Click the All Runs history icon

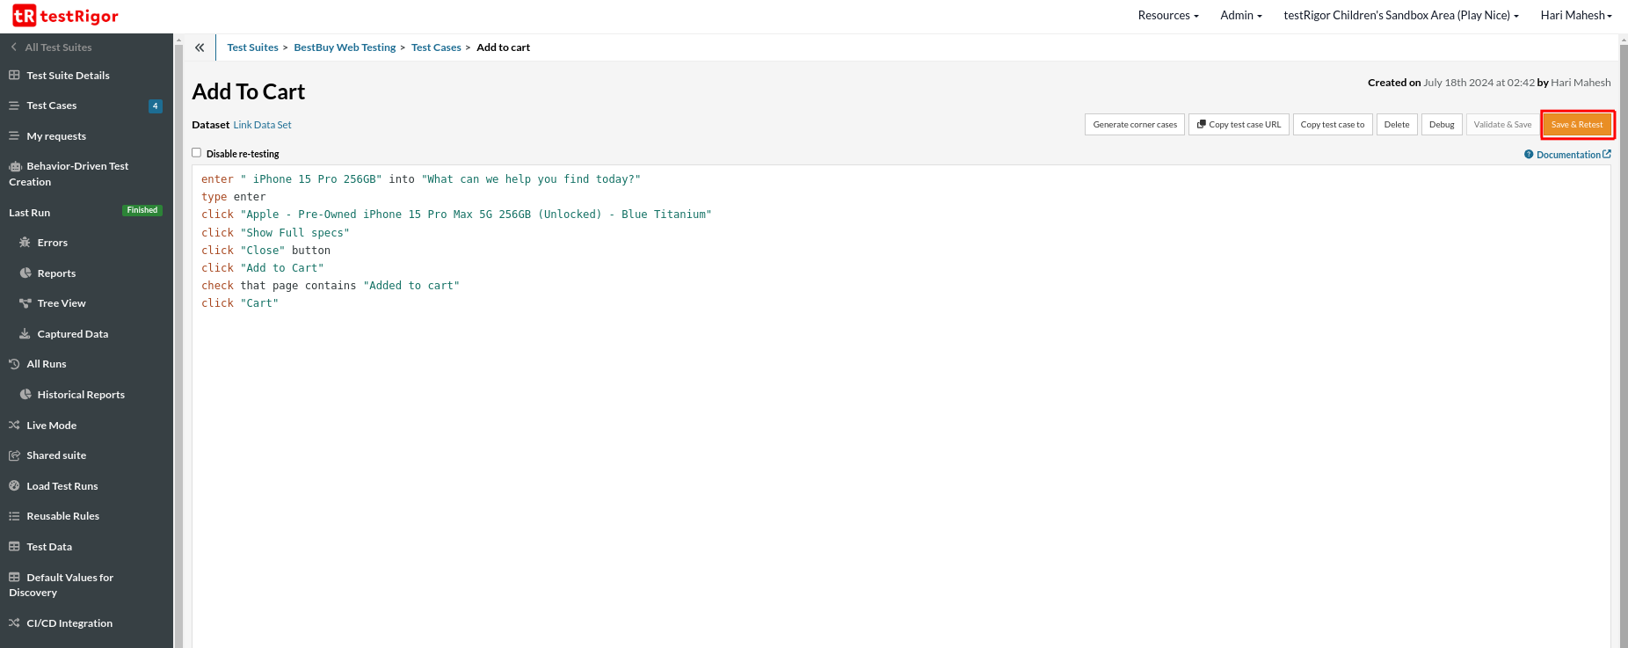(14, 364)
